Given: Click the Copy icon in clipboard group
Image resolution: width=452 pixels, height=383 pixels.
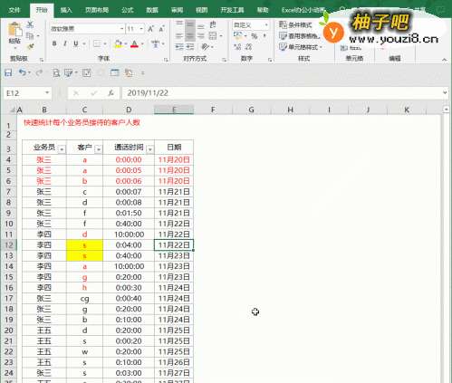Looking at the screenshot, I should 30,36.
